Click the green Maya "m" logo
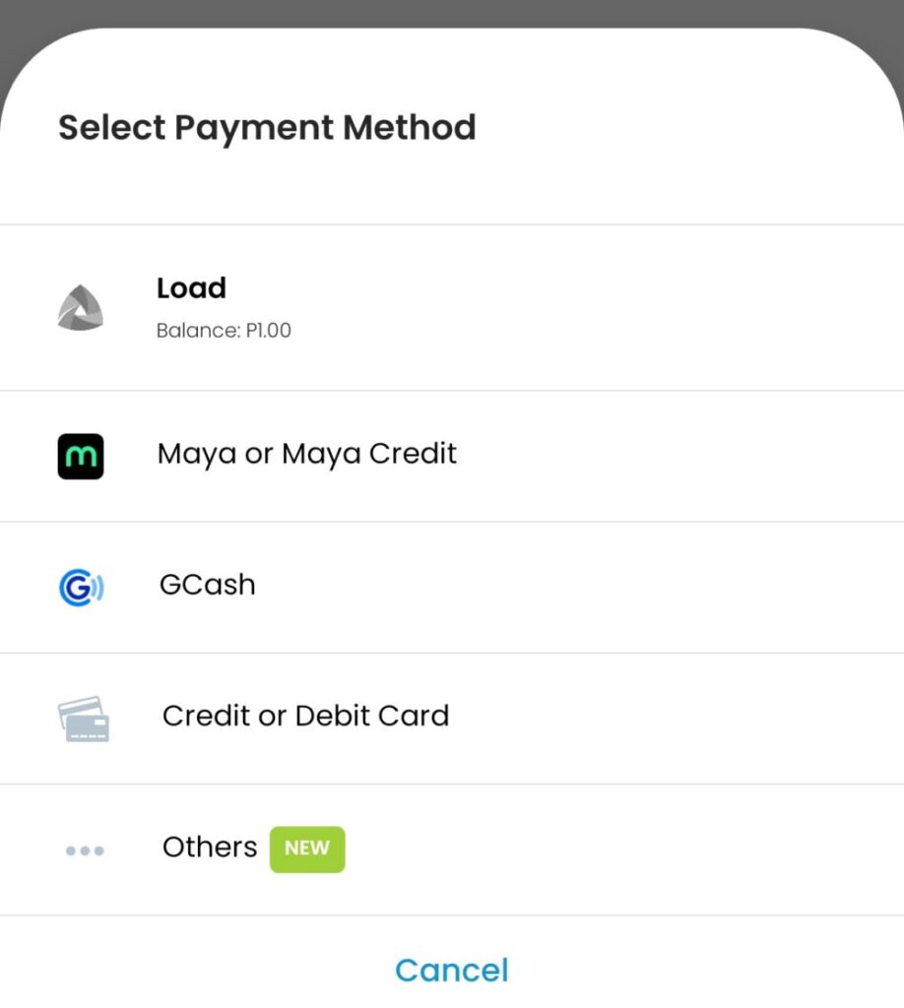The image size is (904, 1008). pos(81,456)
